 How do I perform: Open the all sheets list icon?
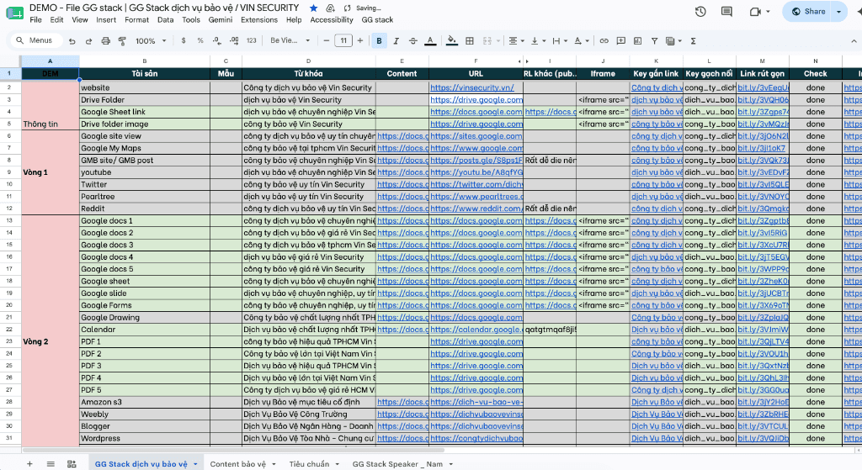[51, 464]
